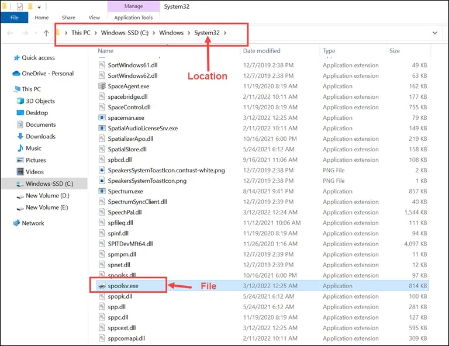Viewport: 449px width, 346px height.
Task: Select OneDrive - Personal in sidebar
Action: [x=47, y=74]
